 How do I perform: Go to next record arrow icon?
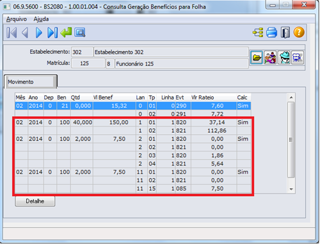(38, 33)
